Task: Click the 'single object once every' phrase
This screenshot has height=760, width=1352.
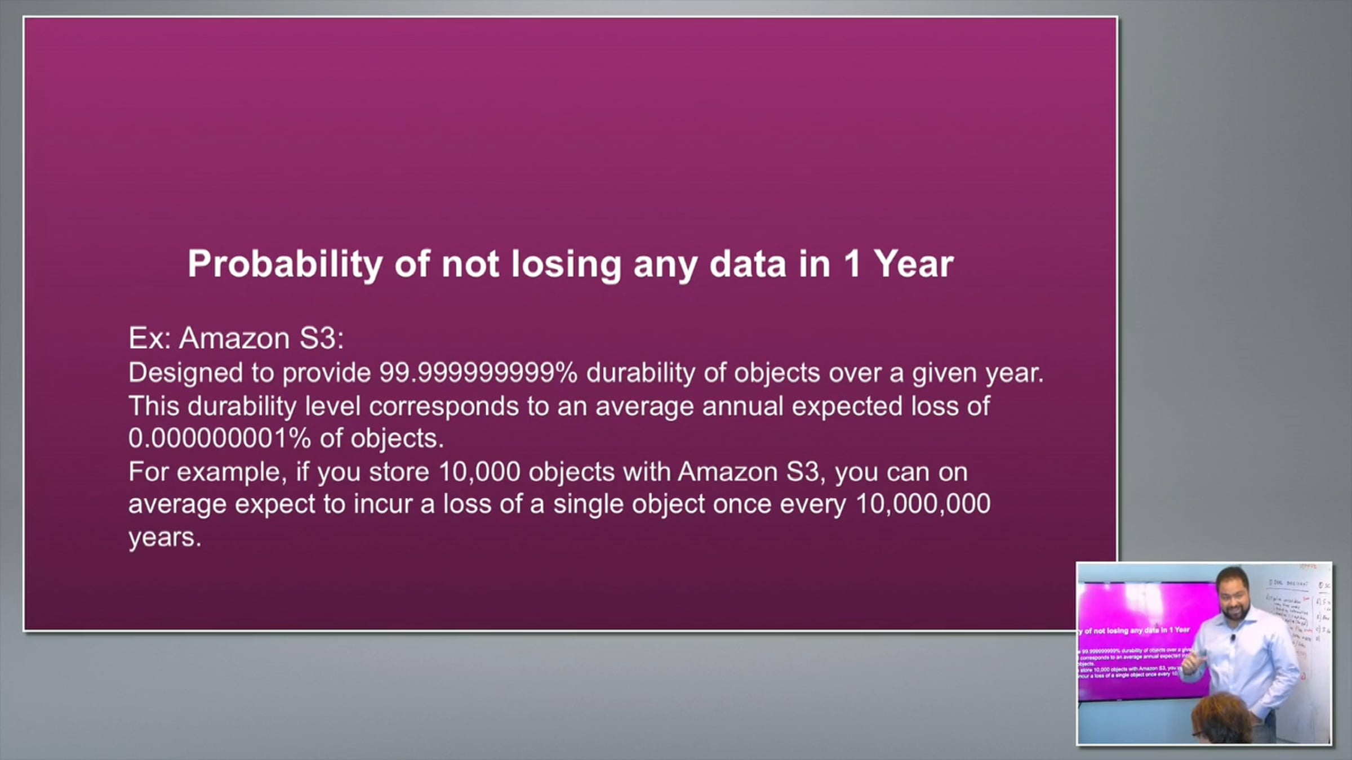Action: pos(699,504)
